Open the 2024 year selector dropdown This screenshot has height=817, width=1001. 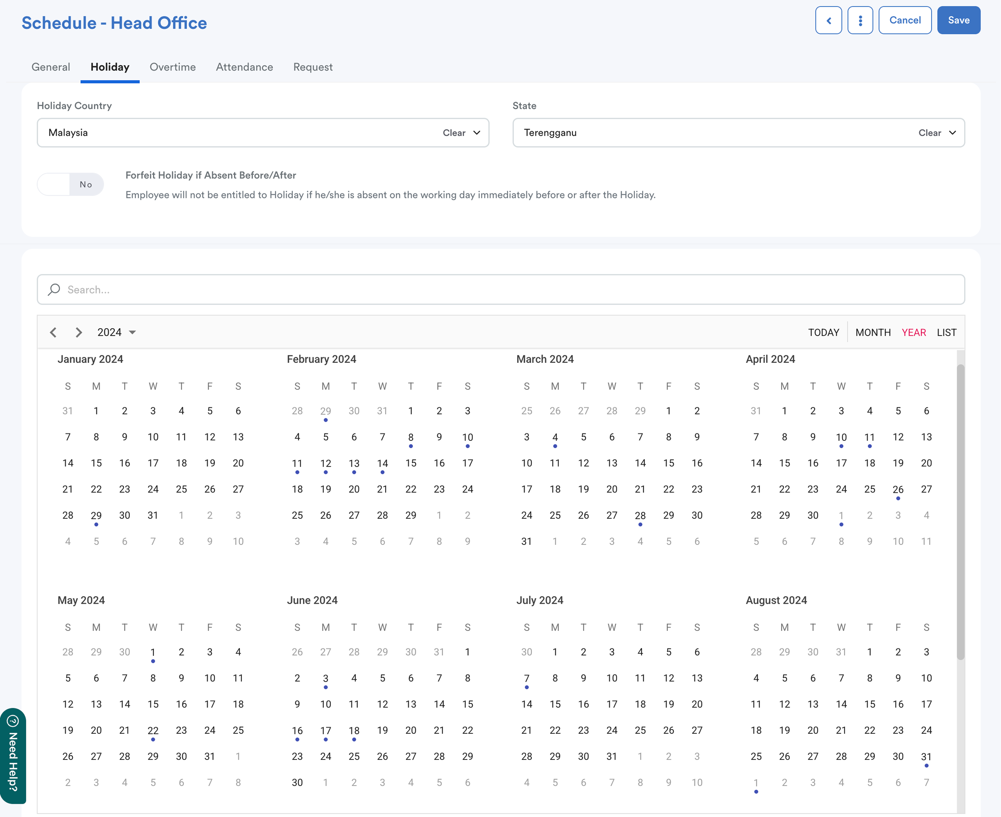click(116, 332)
